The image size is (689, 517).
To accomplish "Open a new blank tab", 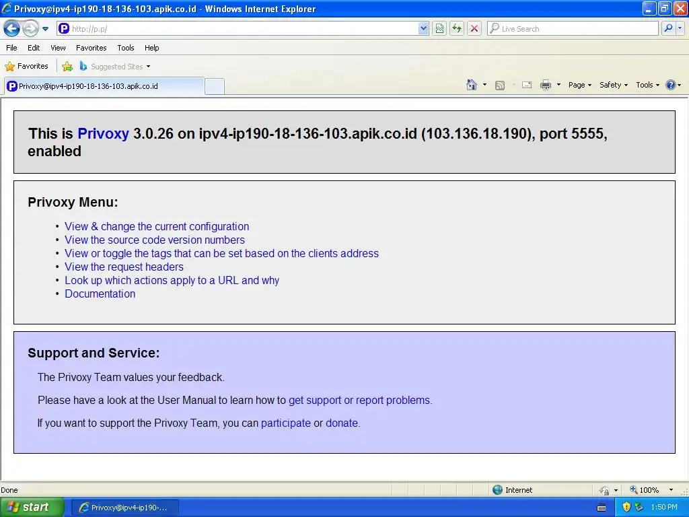I will [x=215, y=87].
